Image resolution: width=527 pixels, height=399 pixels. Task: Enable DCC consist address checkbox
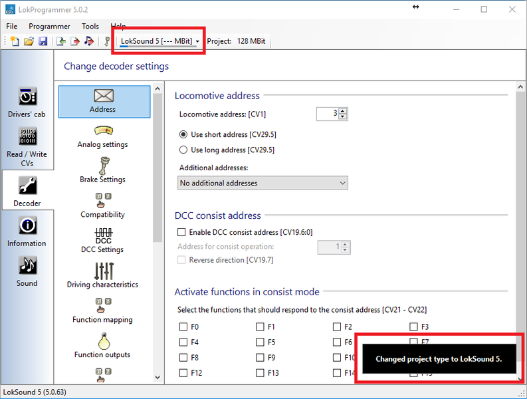pos(181,232)
